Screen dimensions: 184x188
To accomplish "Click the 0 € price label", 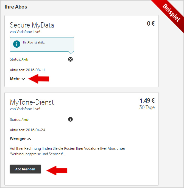I will tap(151, 24).
